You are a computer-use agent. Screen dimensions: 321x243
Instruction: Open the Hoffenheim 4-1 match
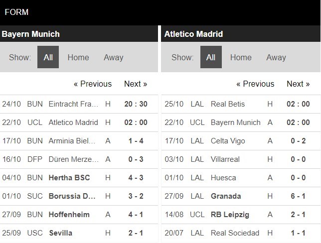coord(79,215)
